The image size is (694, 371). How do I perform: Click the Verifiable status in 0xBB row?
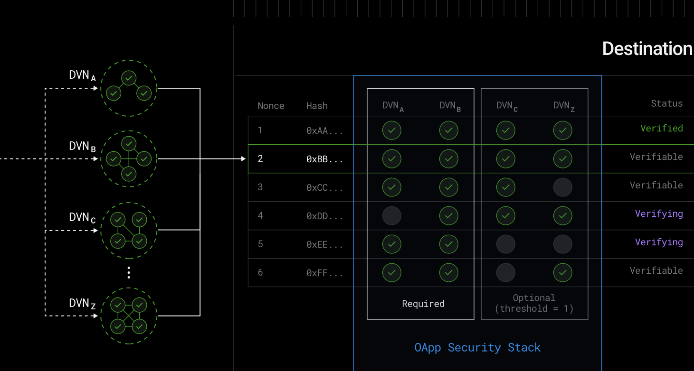pos(656,157)
